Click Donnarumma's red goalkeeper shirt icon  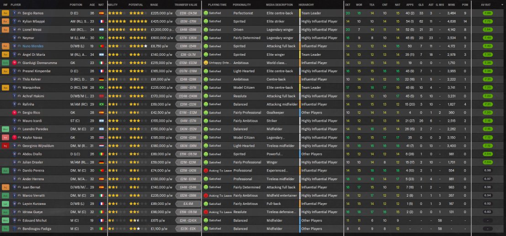[14, 63]
